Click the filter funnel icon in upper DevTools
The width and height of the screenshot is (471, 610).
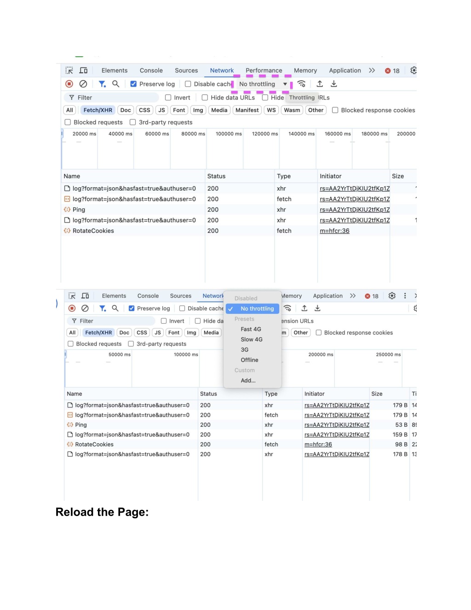click(102, 84)
